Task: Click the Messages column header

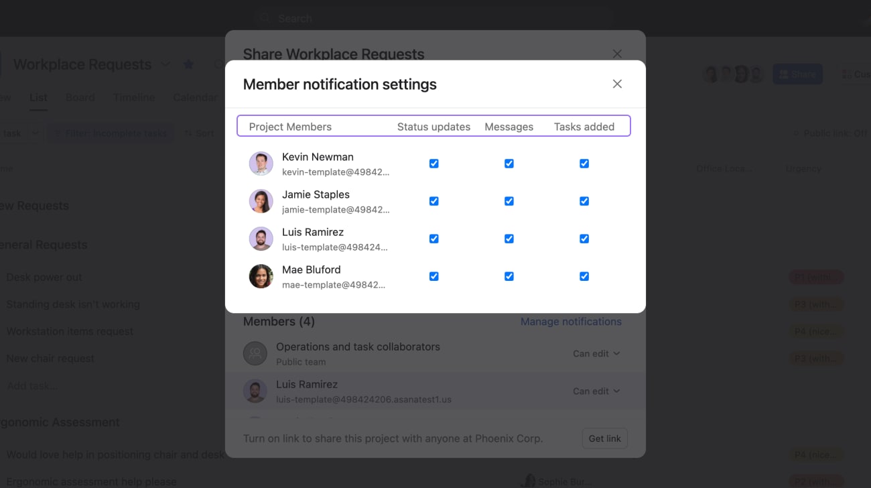Action: (509, 127)
